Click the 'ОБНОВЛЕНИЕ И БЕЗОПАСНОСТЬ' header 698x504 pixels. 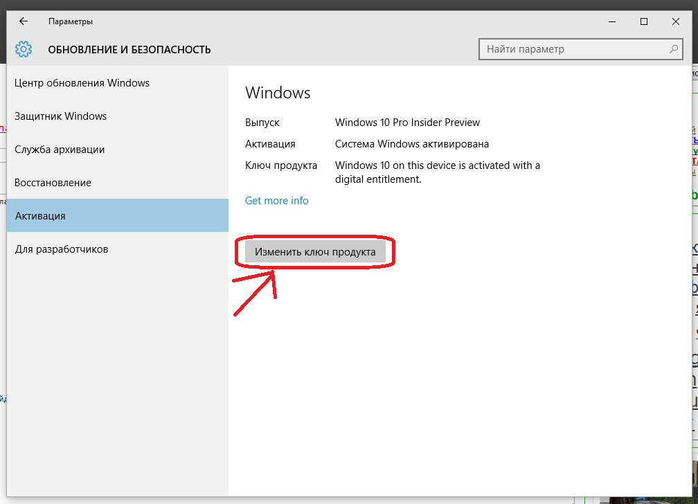click(129, 50)
